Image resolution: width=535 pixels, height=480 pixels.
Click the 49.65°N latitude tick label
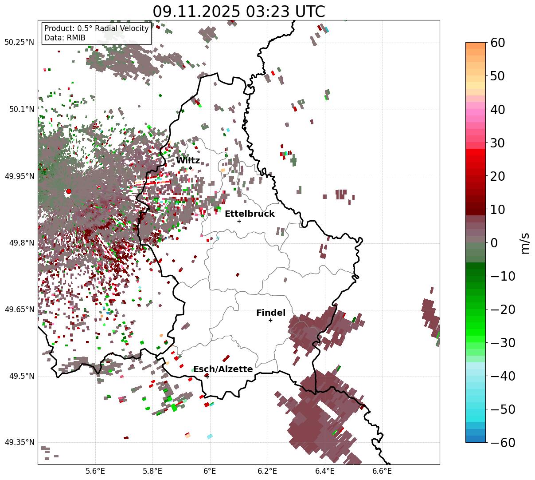coord(19,309)
